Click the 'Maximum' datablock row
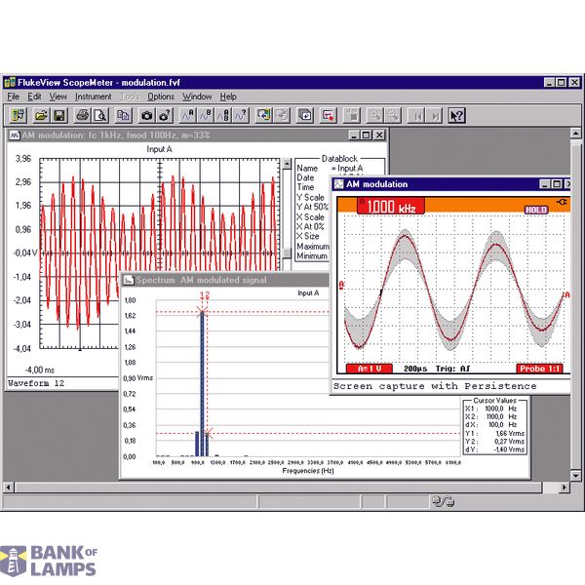This screenshot has width=585, height=585. 313,247
